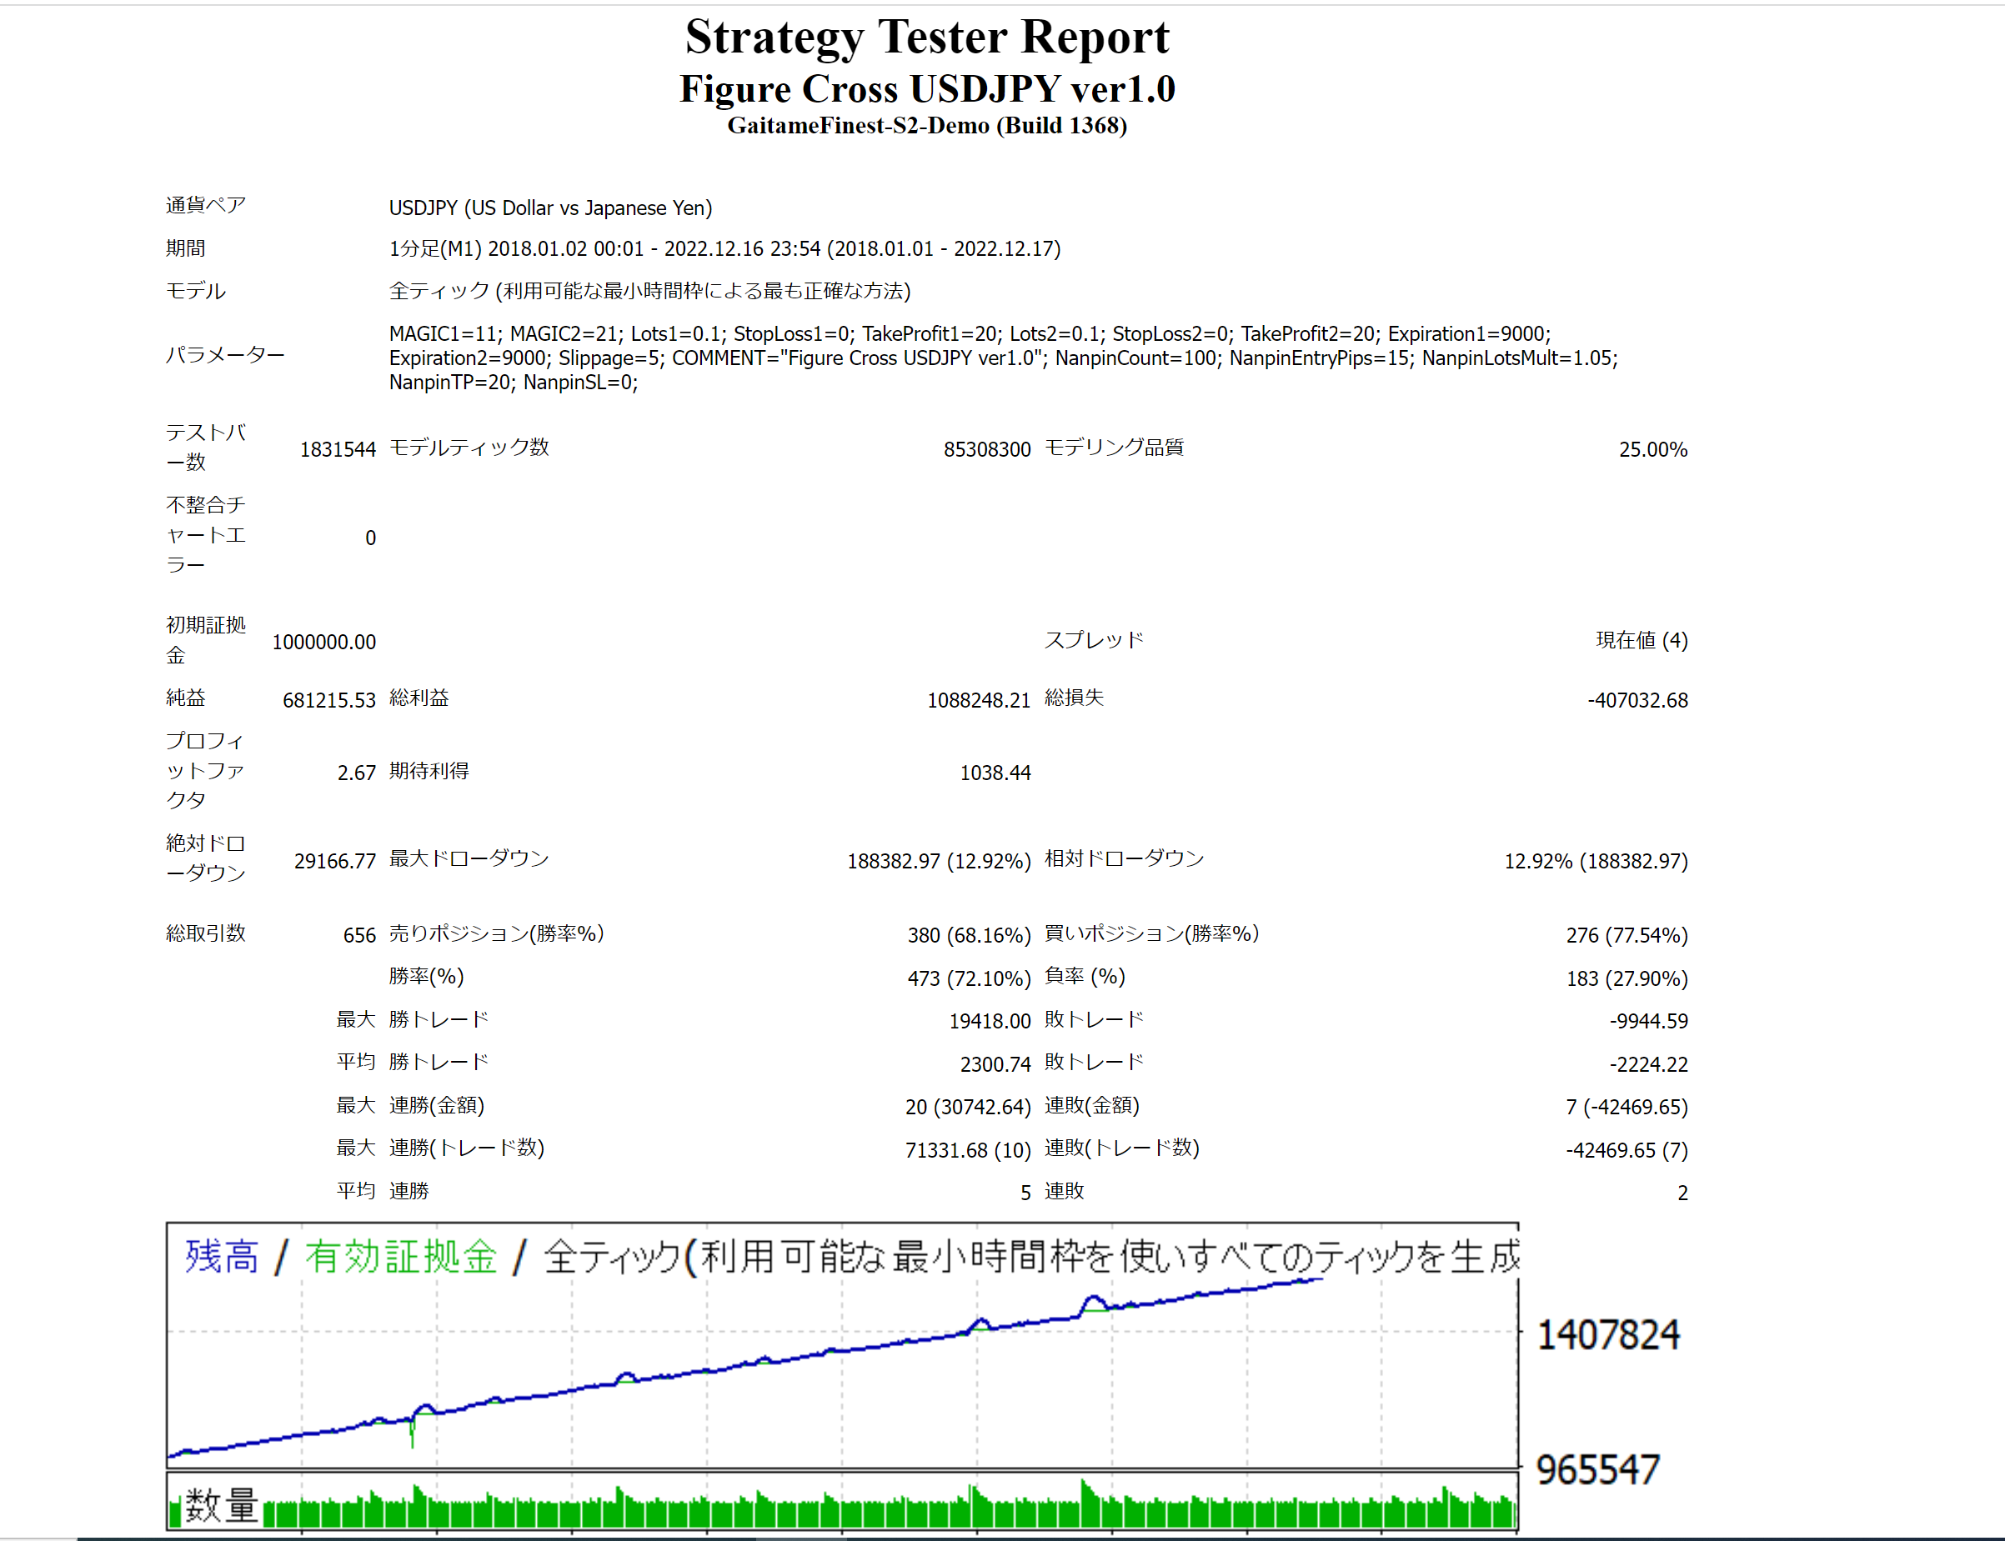Click the Strategy Tester Report title

(927, 38)
